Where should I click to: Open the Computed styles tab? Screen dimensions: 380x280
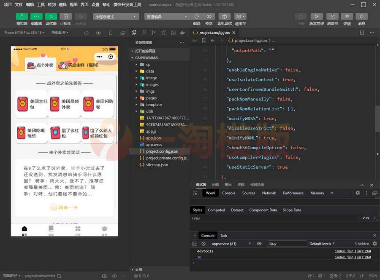tap(217, 210)
